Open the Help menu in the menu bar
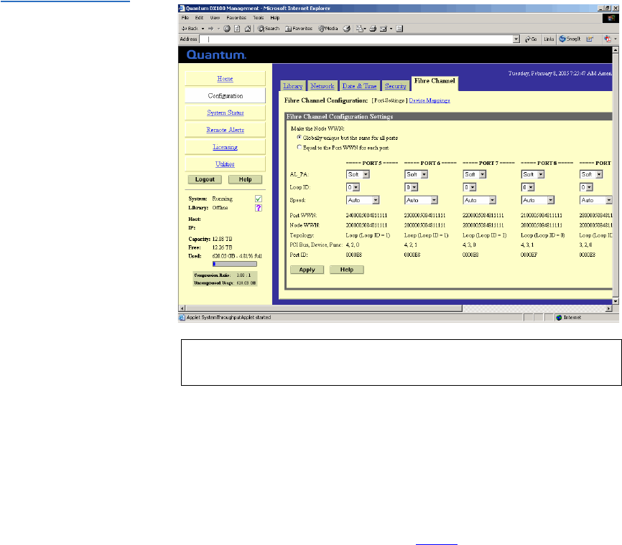The width and height of the screenshot is (622, 545). [x=275, y=18]
